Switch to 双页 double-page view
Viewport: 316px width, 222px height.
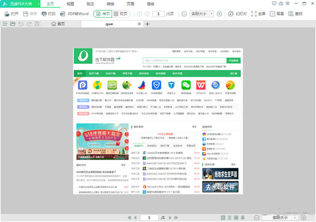(x=121, y=14)
